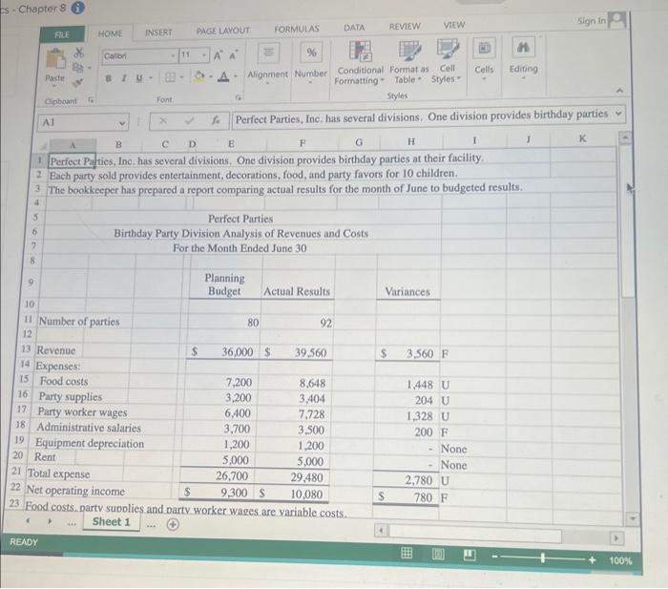668x589 pixels.
Task: Select the Revenue cell in row 13
Action: (56, 350)
